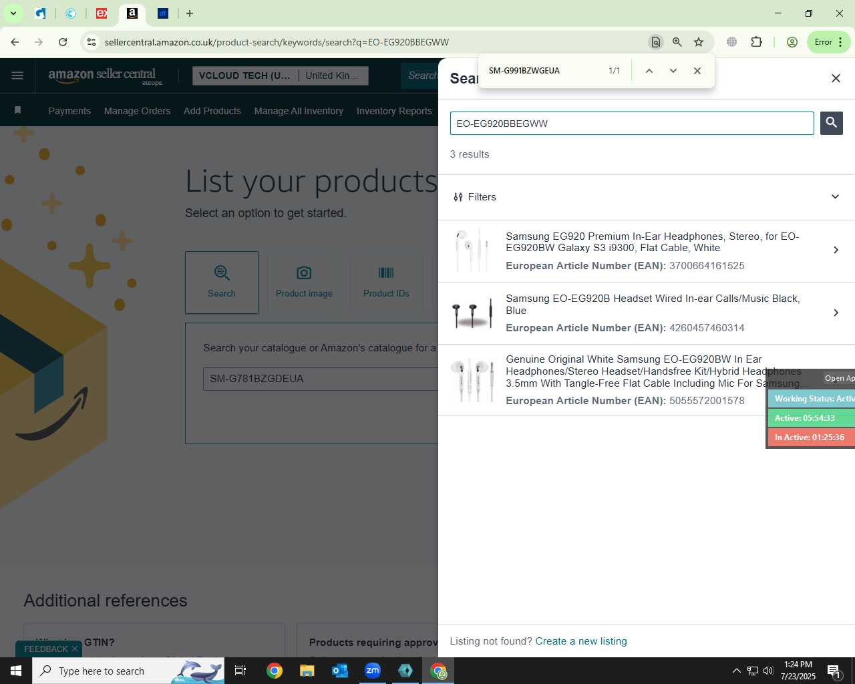Image resolution: width=855 pixels, height=684 pixels.
Task: Click the side panel search field EO-EG920BBEGWW
Action: 632,123
